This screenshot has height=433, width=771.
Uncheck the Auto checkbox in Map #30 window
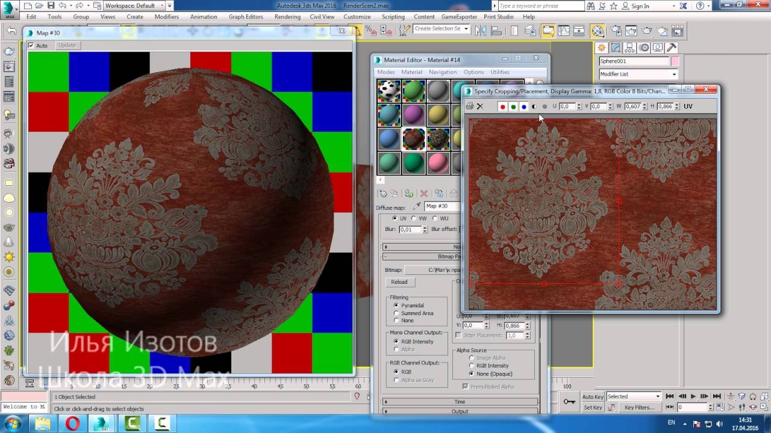tap(31, 46)
